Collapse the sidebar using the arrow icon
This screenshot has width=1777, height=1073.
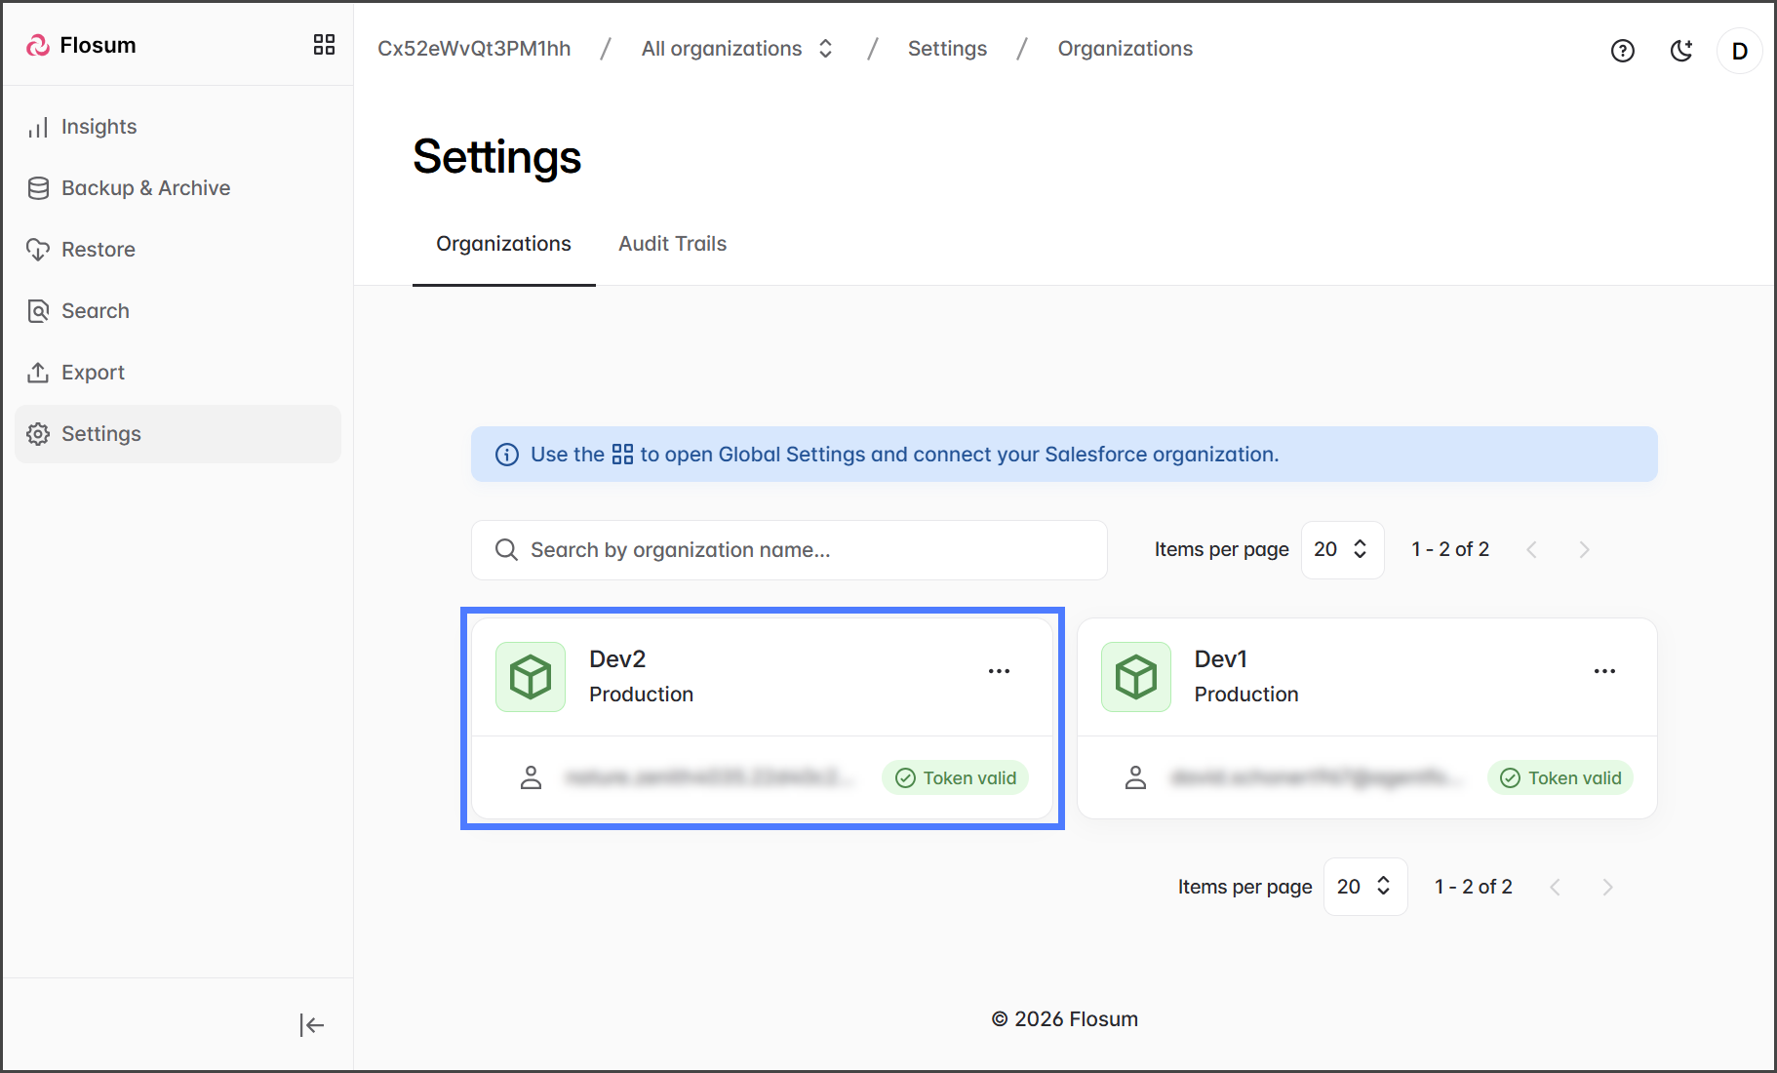pos(311,1024)
